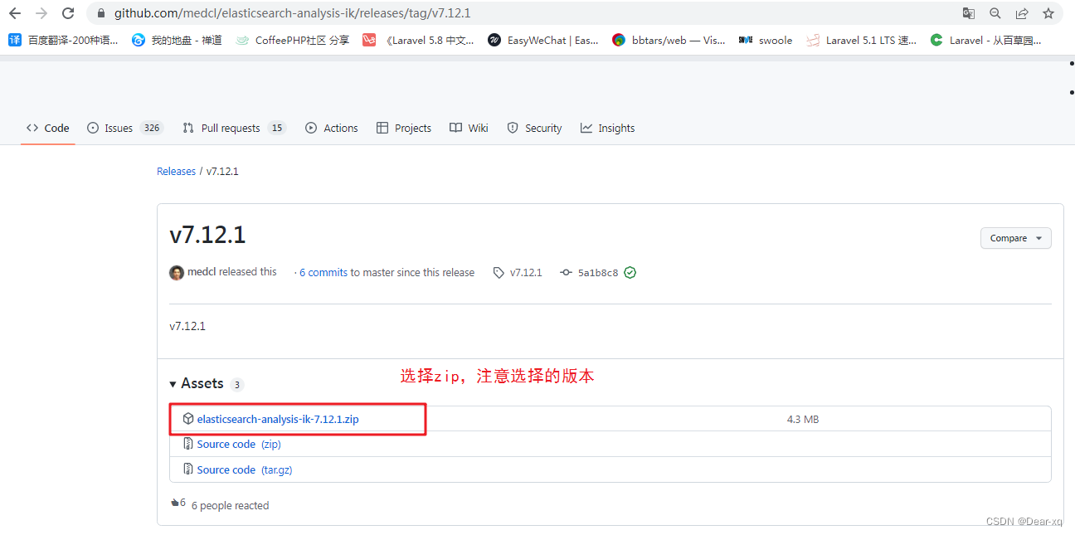Open the 我的地盘 - 禅道 bookmark
The image size is (1075, 535).
[177, 40]
